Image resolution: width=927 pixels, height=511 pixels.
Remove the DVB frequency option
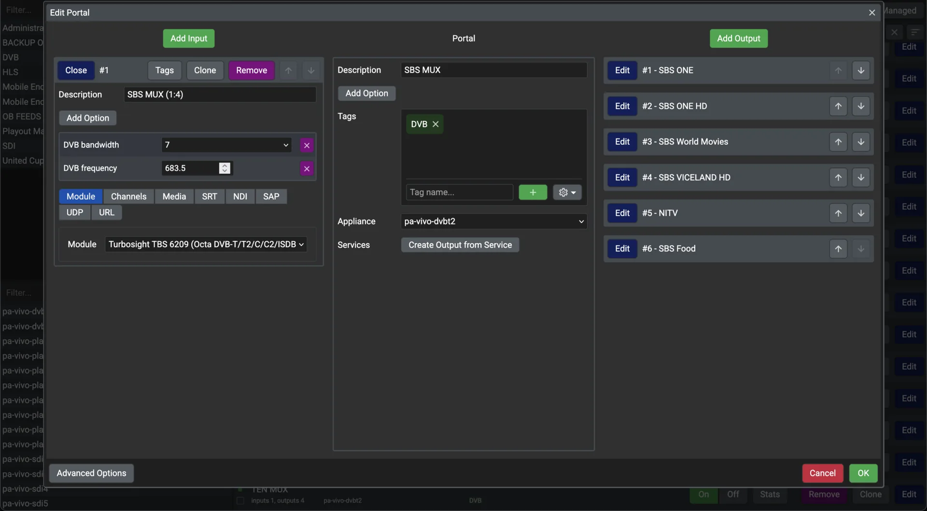tap(307, 168)
